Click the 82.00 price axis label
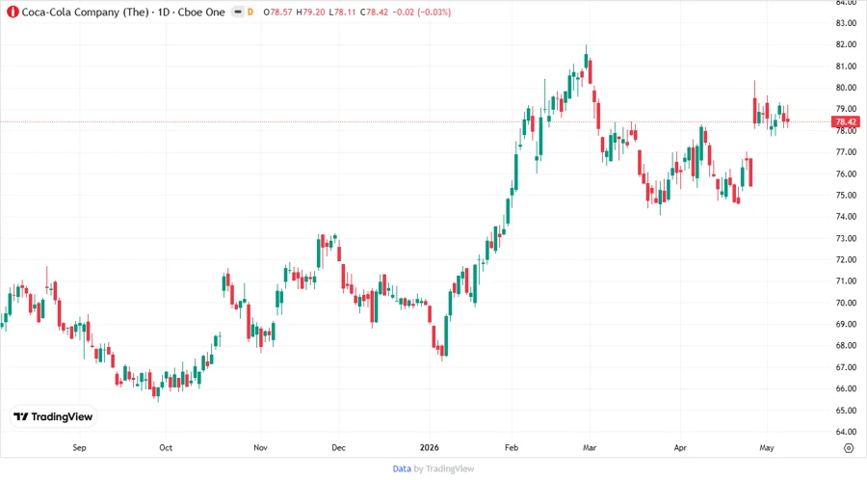Screen dimensions: 867x480 tap(846, 44)
